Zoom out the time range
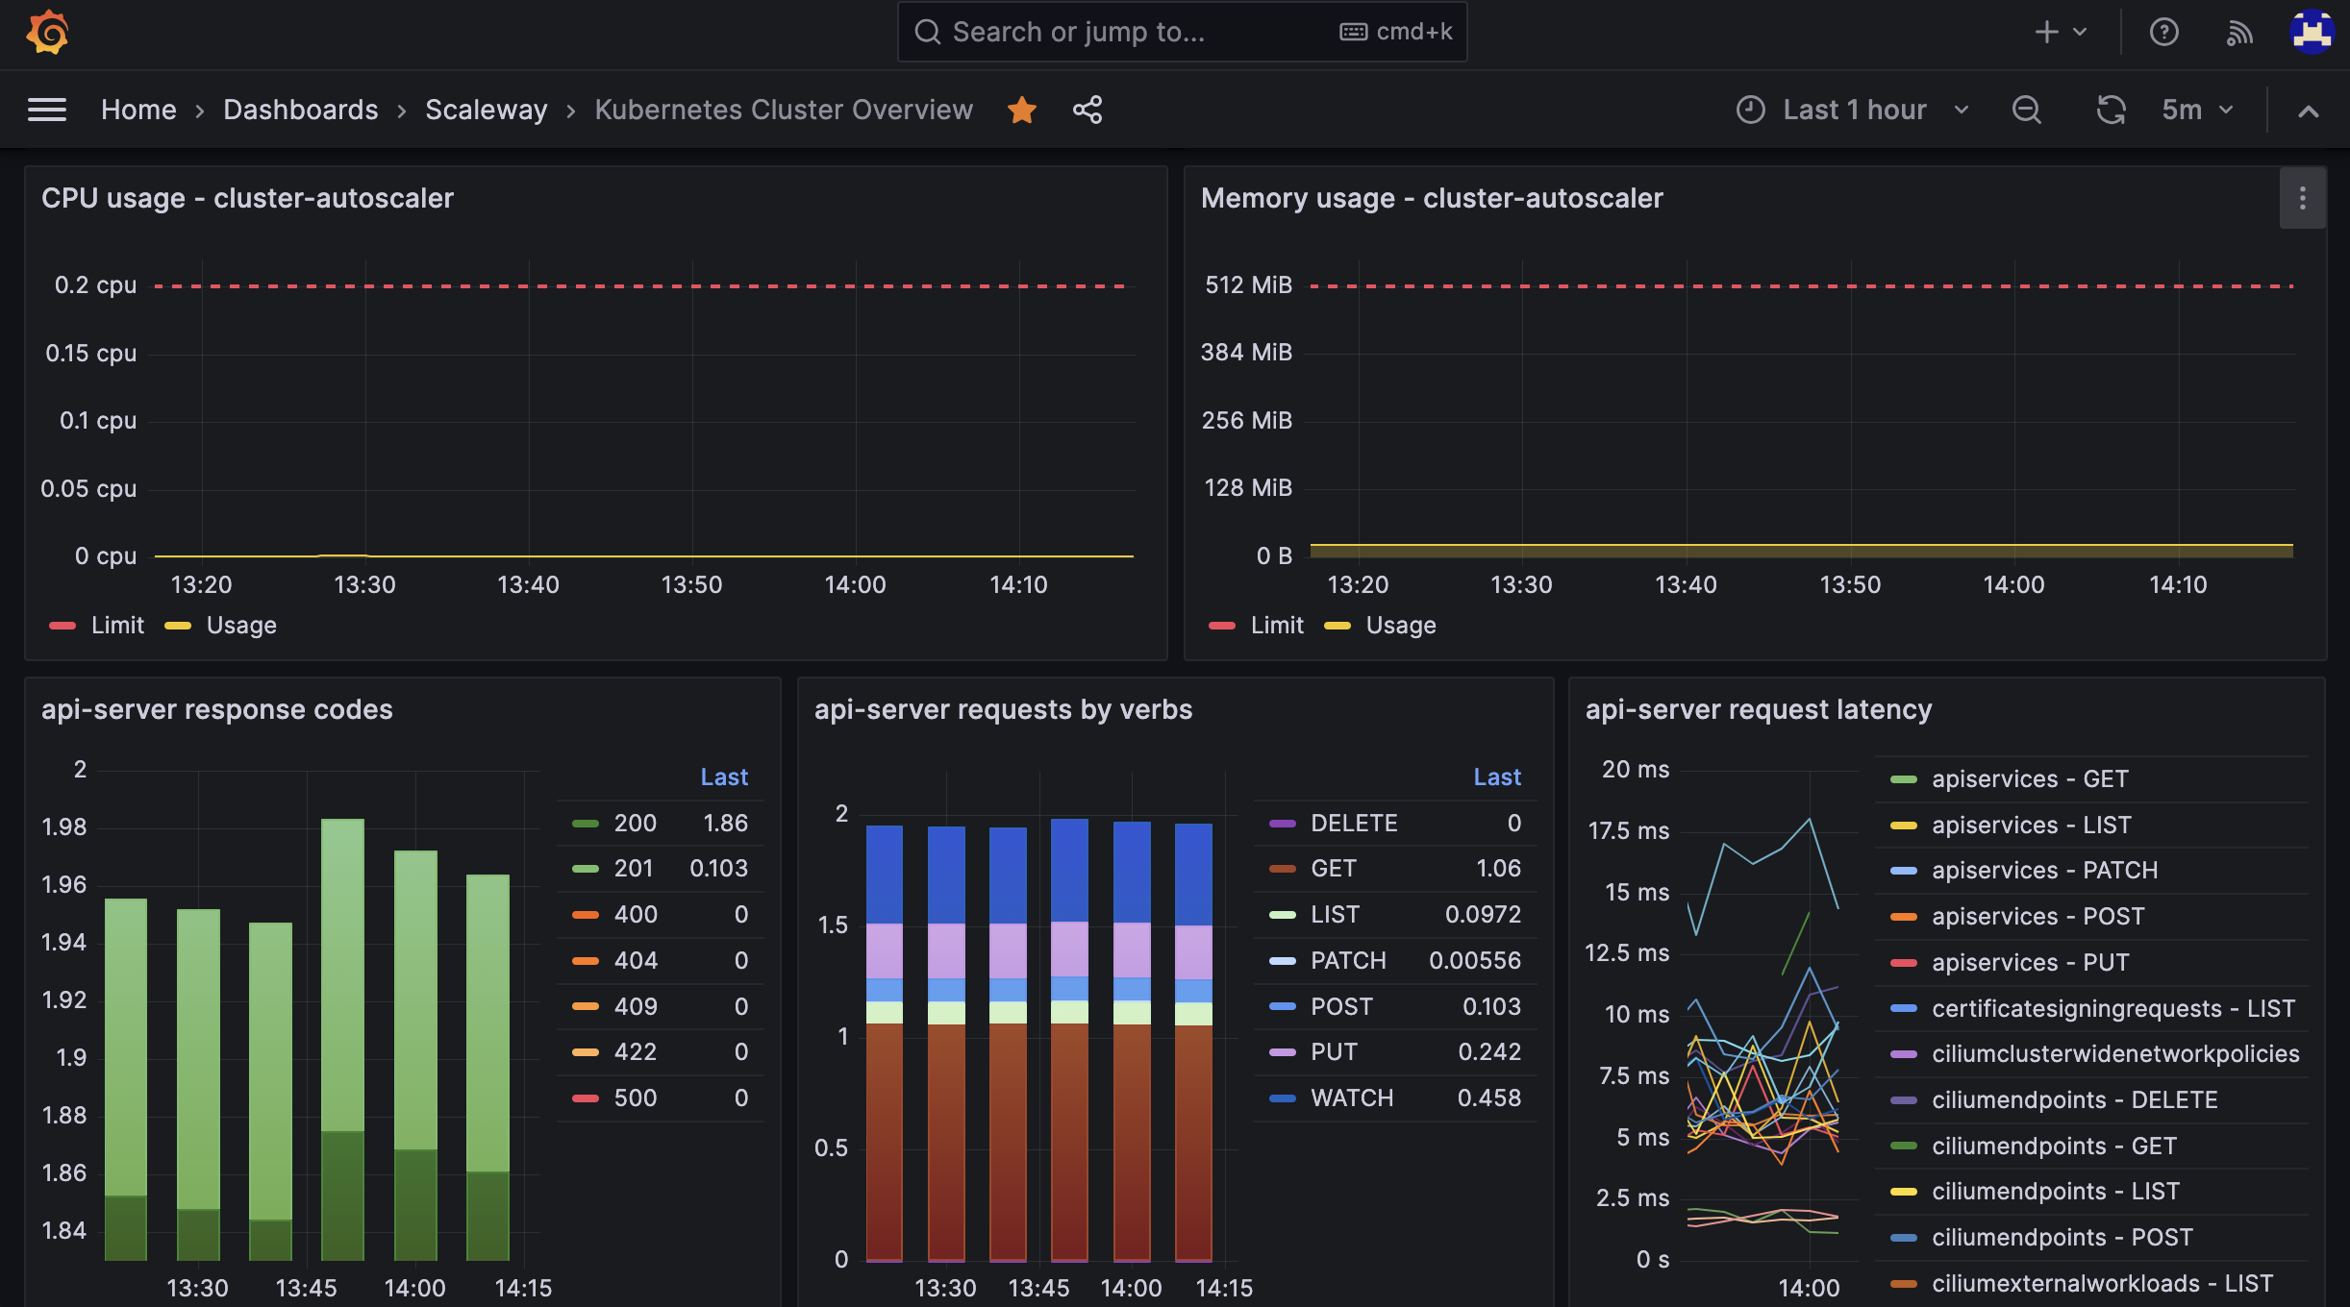2350x1307 pixels. point(2026,110)
